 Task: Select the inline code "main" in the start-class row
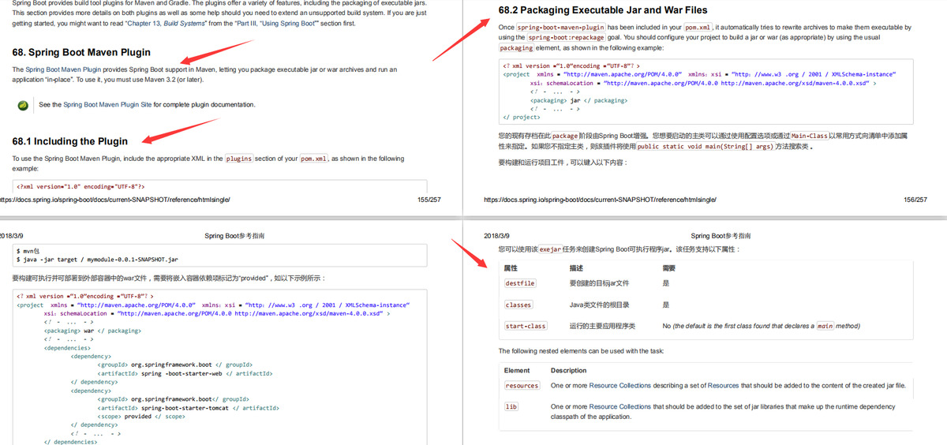point(824,326)
